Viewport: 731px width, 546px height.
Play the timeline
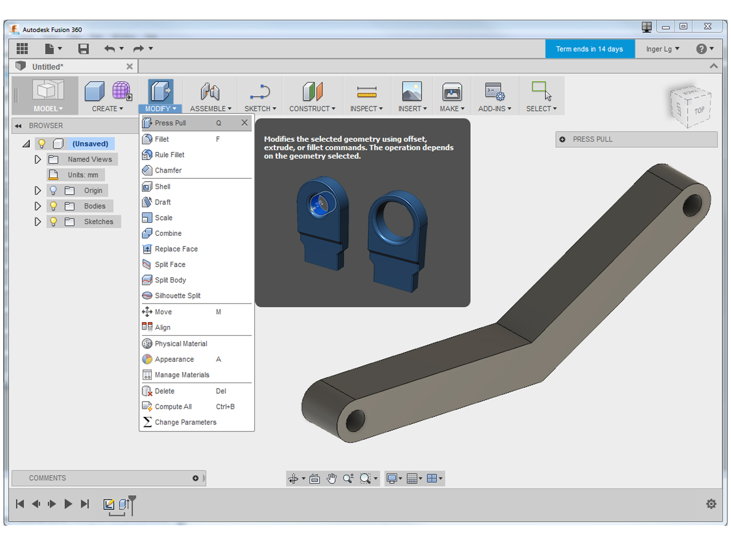[68, 504]
